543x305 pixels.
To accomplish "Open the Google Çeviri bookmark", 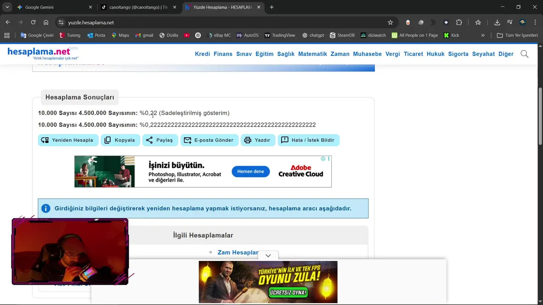I will point(37,35).
